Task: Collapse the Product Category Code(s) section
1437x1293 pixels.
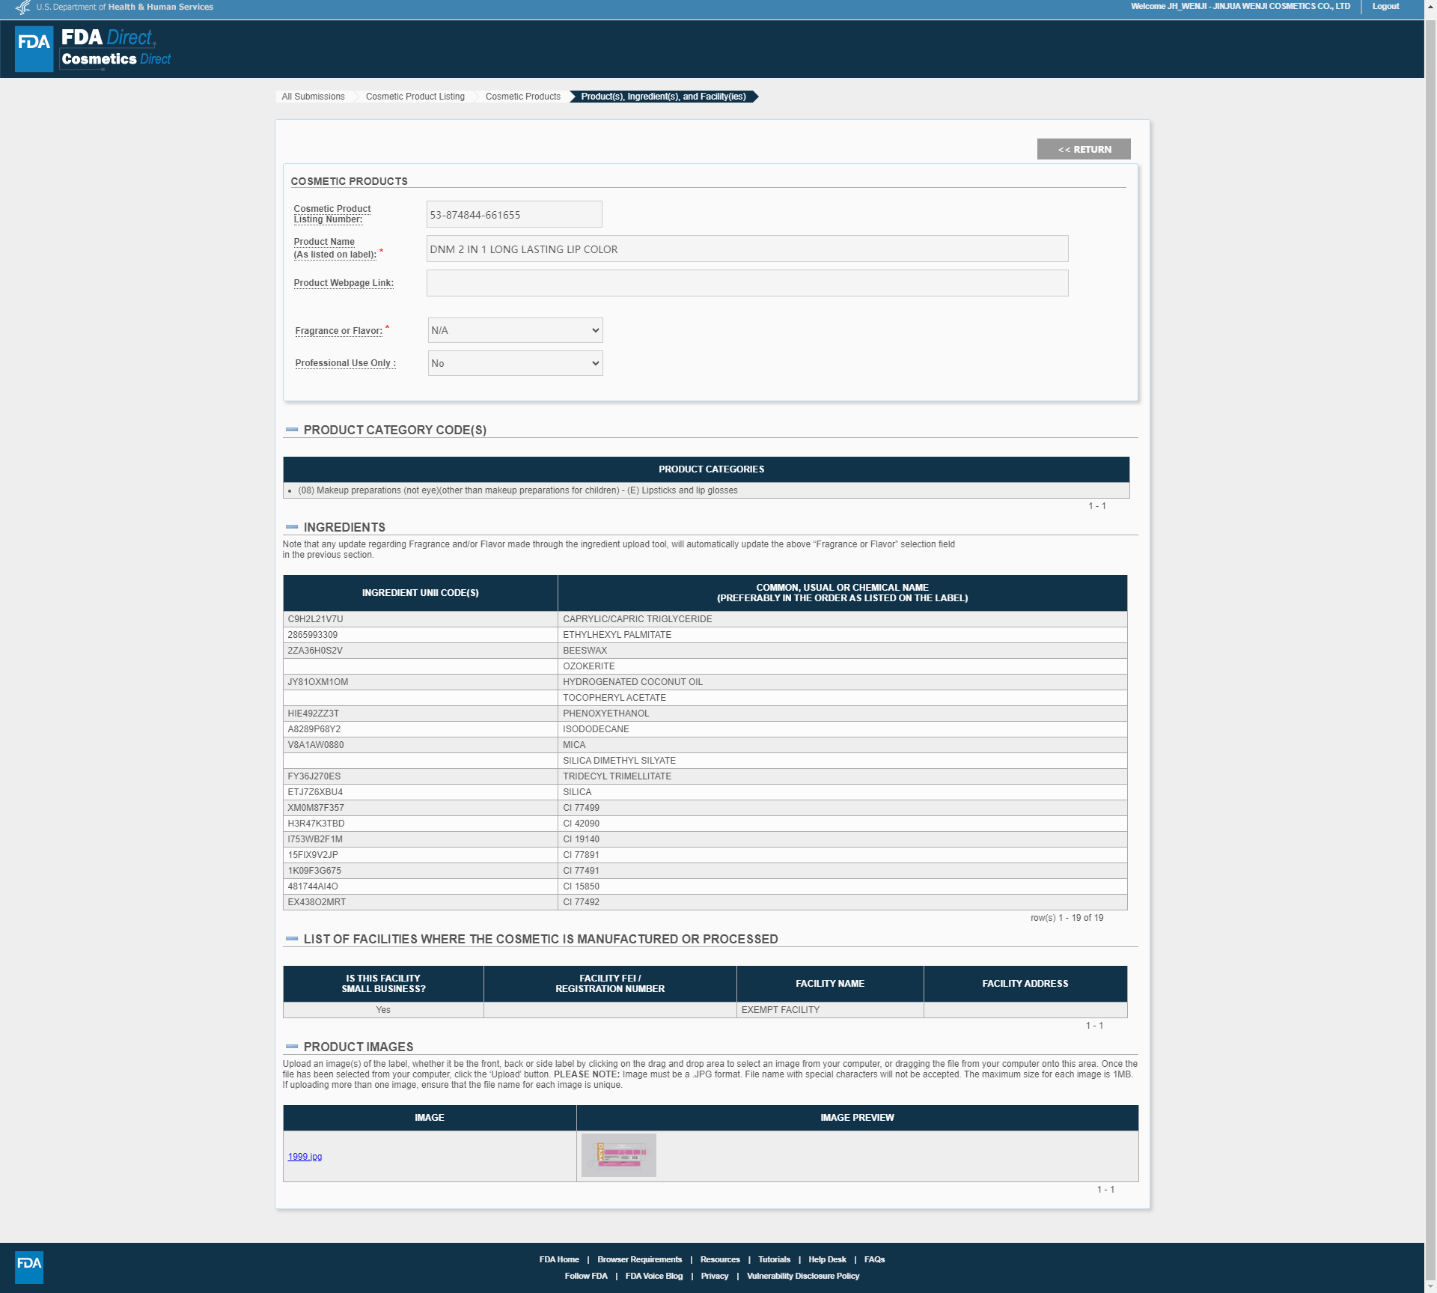Action: [292, 430]
